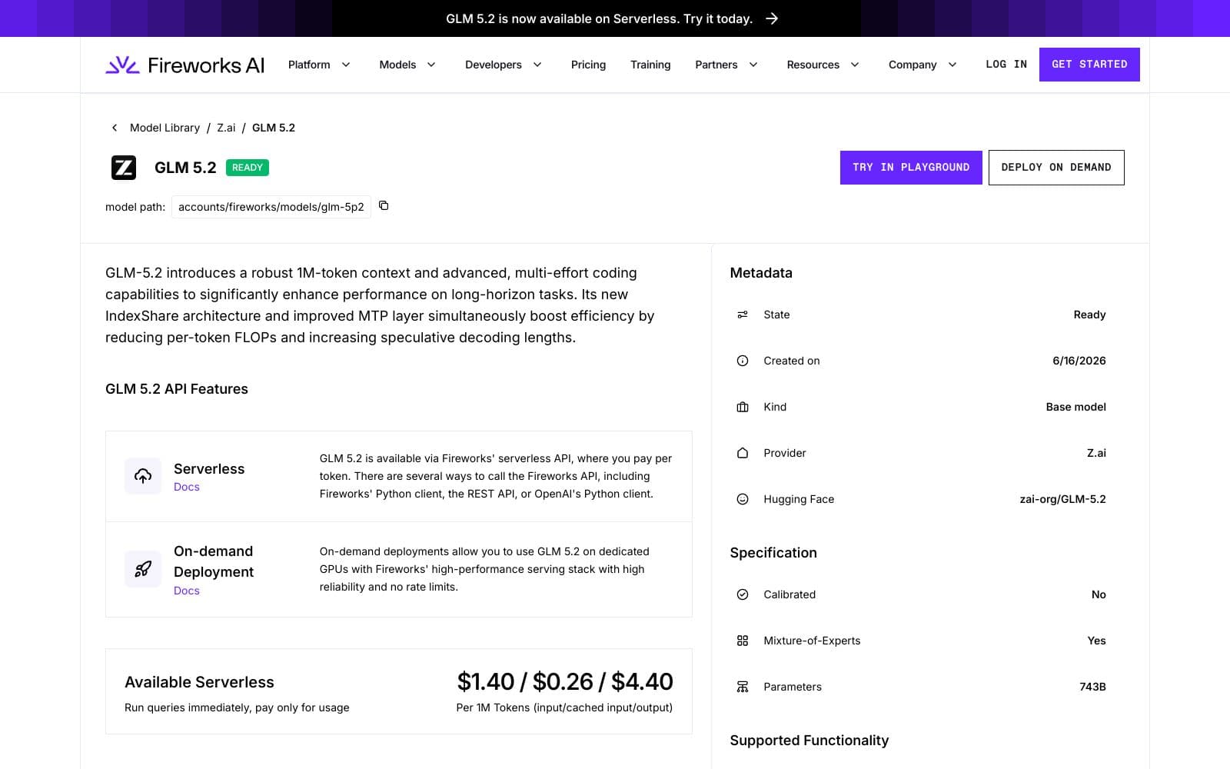
Task: Copy the model path with the copy icon
Action: 384,205
